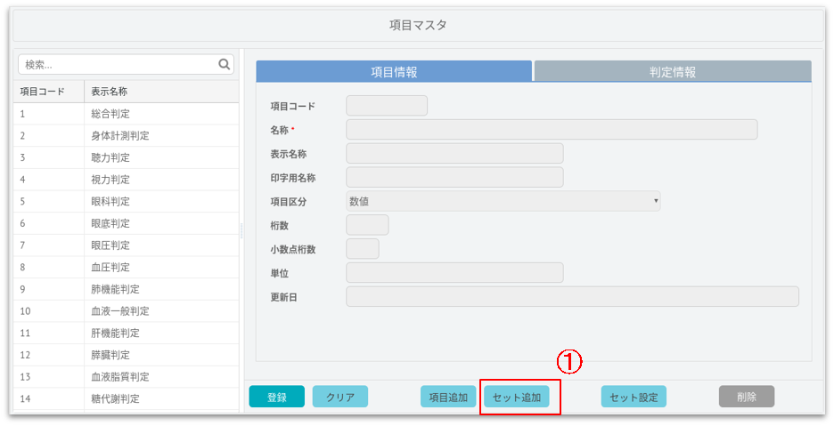Click the 項目追加 button
The image size is (834, 426).
click(x=448, y=397)
